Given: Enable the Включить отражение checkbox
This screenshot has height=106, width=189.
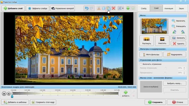Looking at the screenshot, I should [141, 64].
